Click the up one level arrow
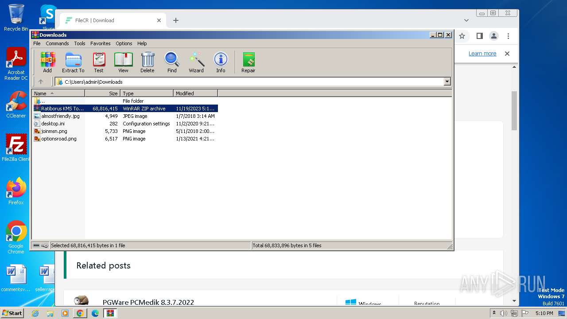This screenshot has width=567, height=319. [41, 82]
